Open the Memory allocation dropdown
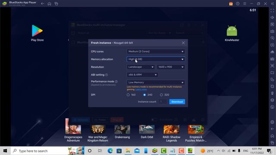The height and width of the screenshot is (155, 276). point(156,59)
